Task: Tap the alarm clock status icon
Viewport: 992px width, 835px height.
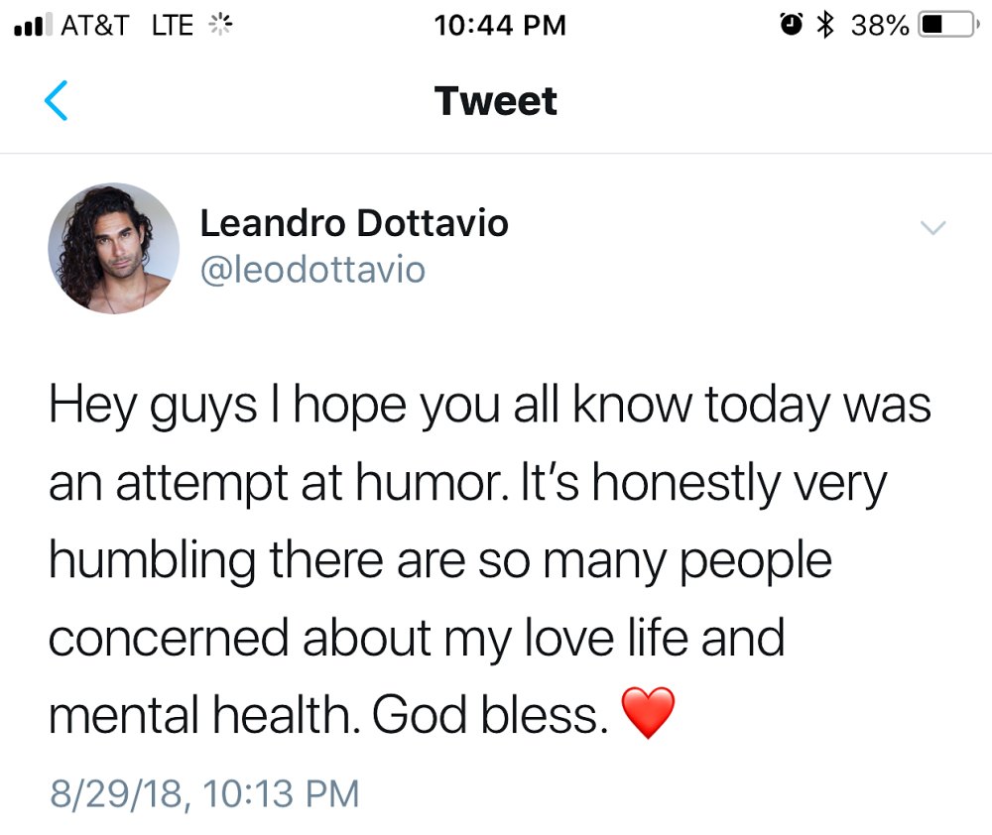Action: (789, 25)
